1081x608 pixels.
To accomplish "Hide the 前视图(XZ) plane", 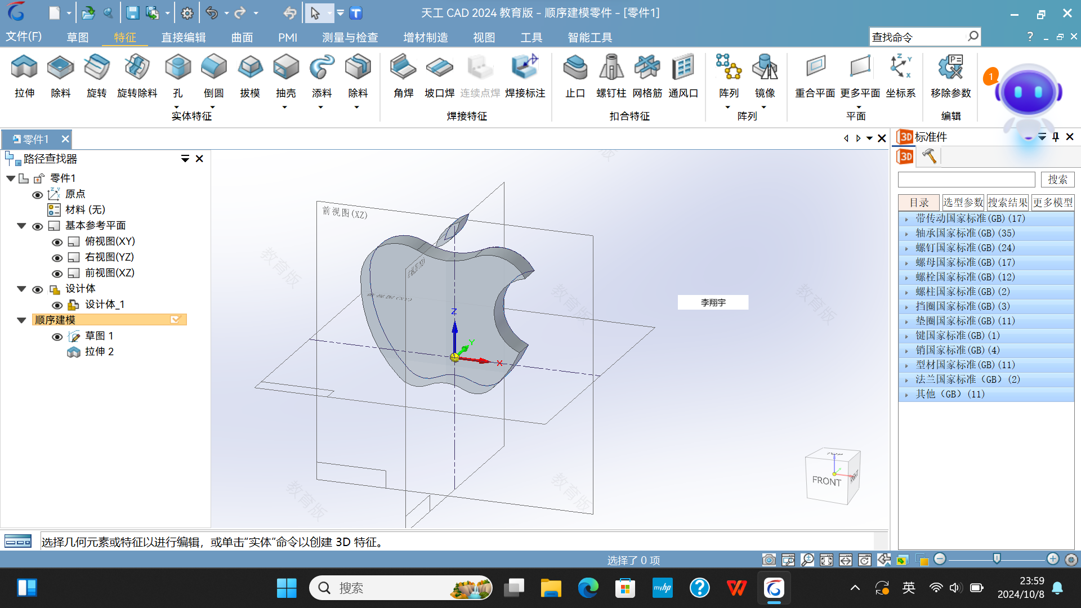I will tap(57, 274).
